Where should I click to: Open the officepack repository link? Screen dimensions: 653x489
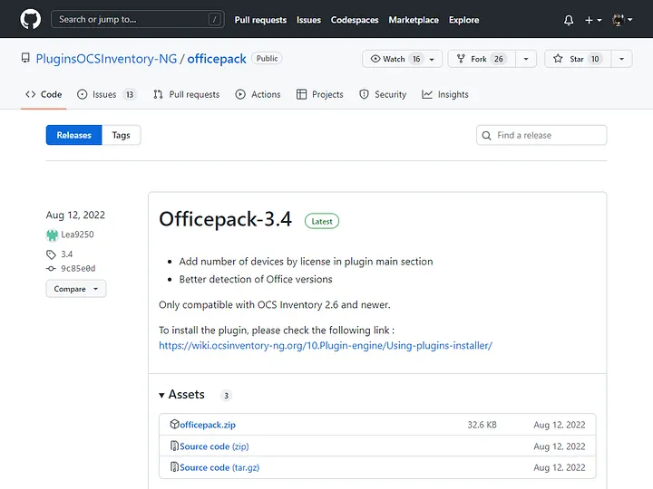(x=217, y=59)
